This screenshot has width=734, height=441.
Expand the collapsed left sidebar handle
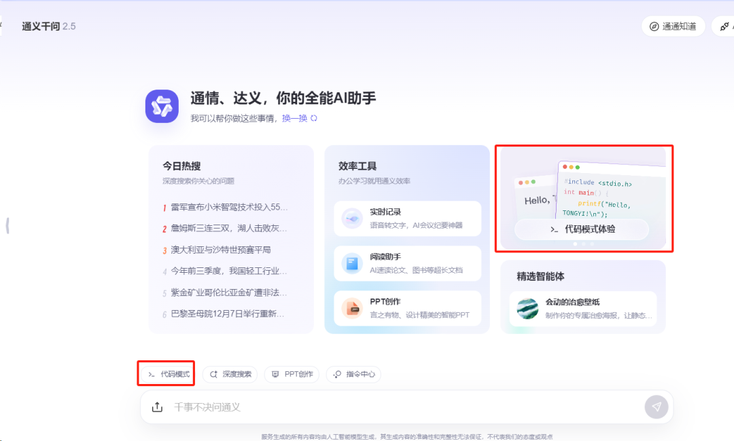(x=7, y=226)
